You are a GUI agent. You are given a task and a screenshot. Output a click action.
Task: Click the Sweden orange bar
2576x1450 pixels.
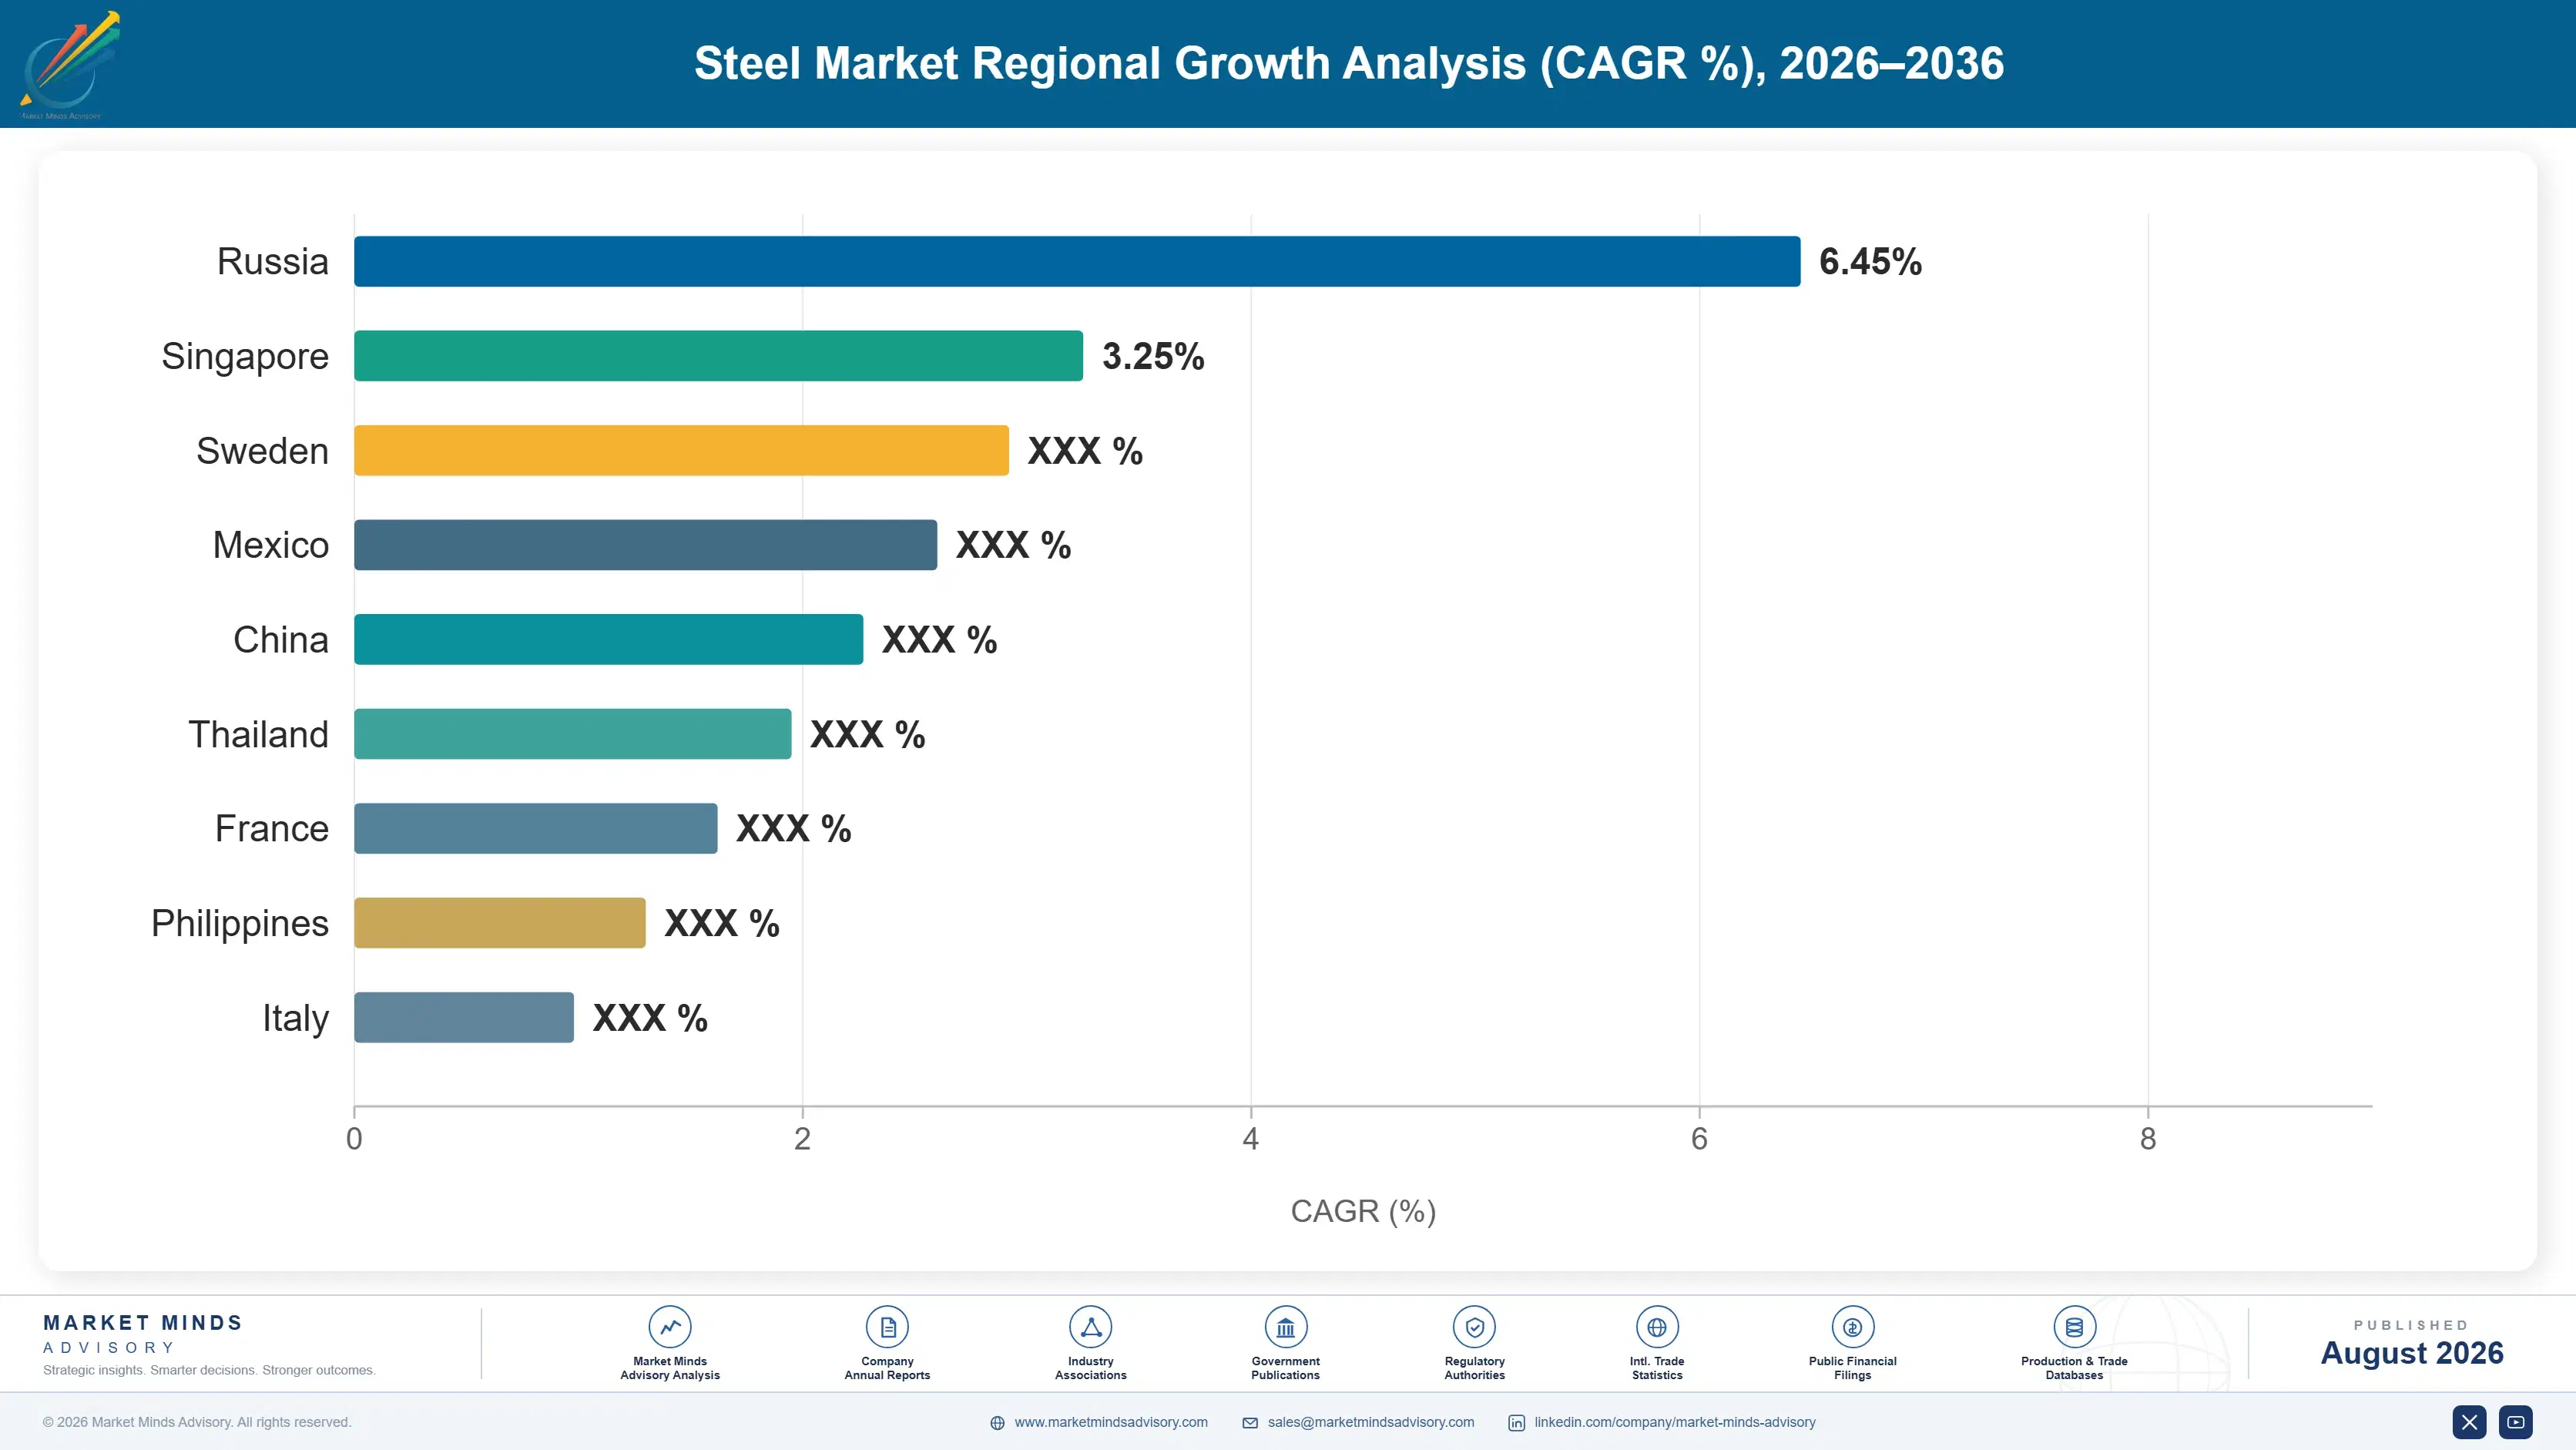pyautogui.click(x=681, y=450)
